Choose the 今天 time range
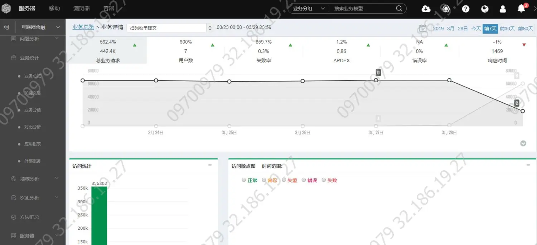 tap(476, 29)
